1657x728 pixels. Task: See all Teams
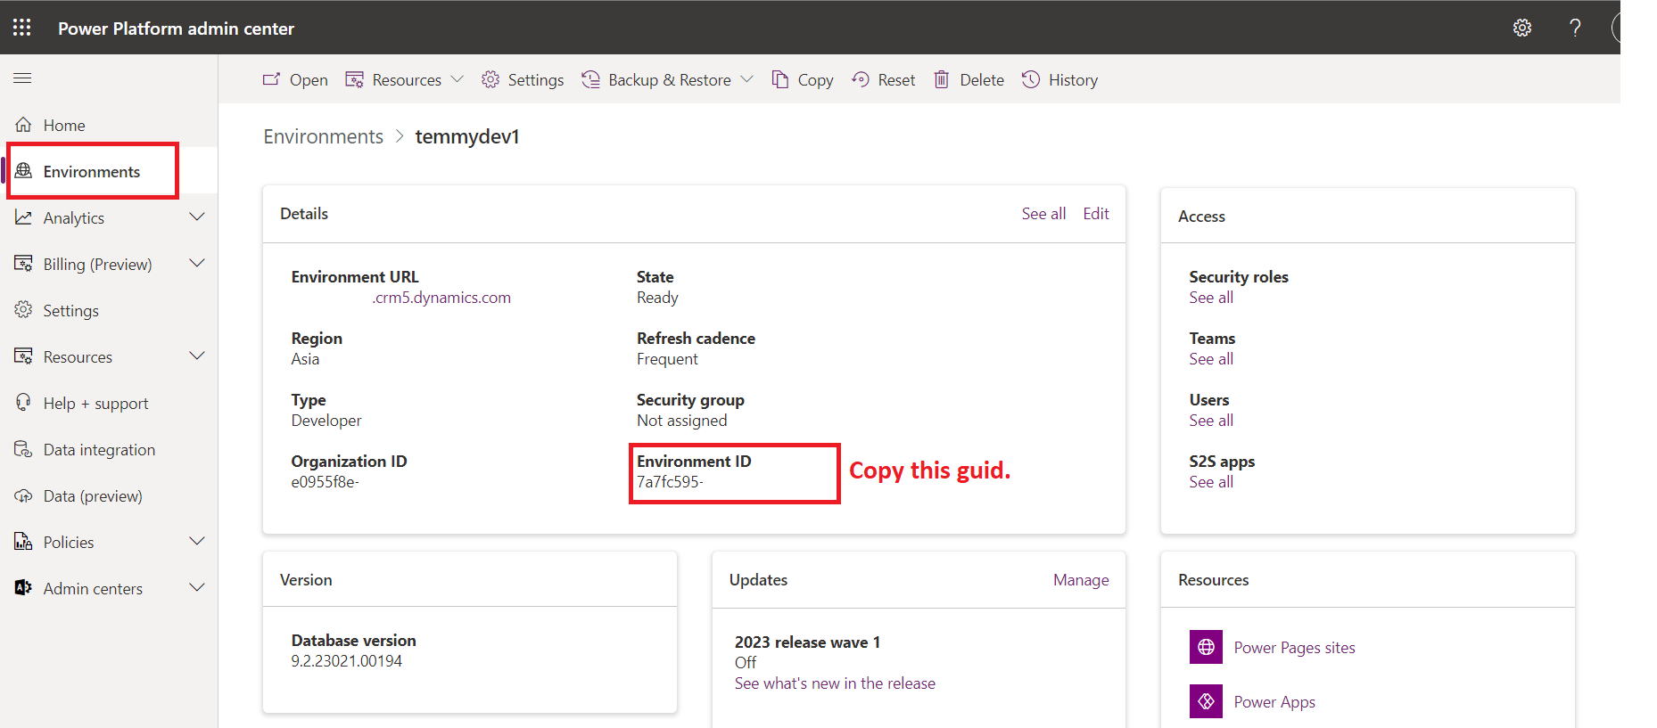[1211, 359]
